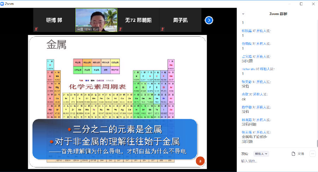Click muted mic icon on 周子凯 tile
The width and height of the screenshot is (318, 172).
click(162, 29)
